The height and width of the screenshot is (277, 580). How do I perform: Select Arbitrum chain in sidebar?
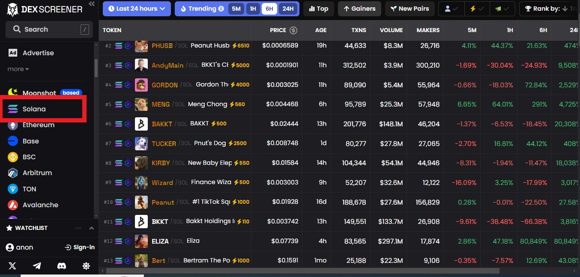[30, 173]
